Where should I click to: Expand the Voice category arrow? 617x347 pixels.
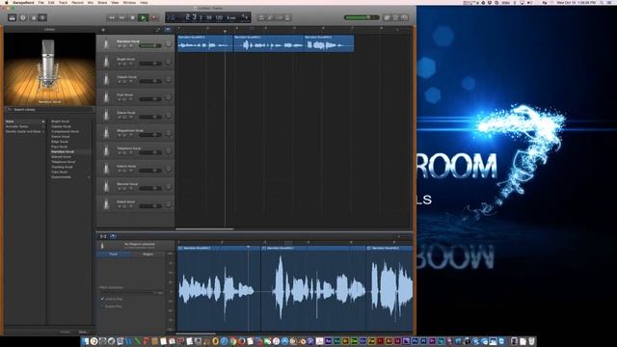coord(42,121)
